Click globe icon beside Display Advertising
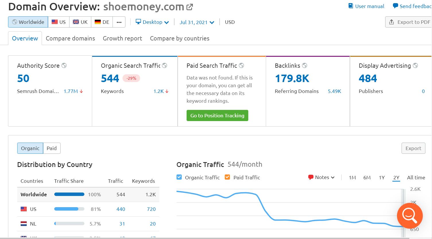 coord(415,65)
